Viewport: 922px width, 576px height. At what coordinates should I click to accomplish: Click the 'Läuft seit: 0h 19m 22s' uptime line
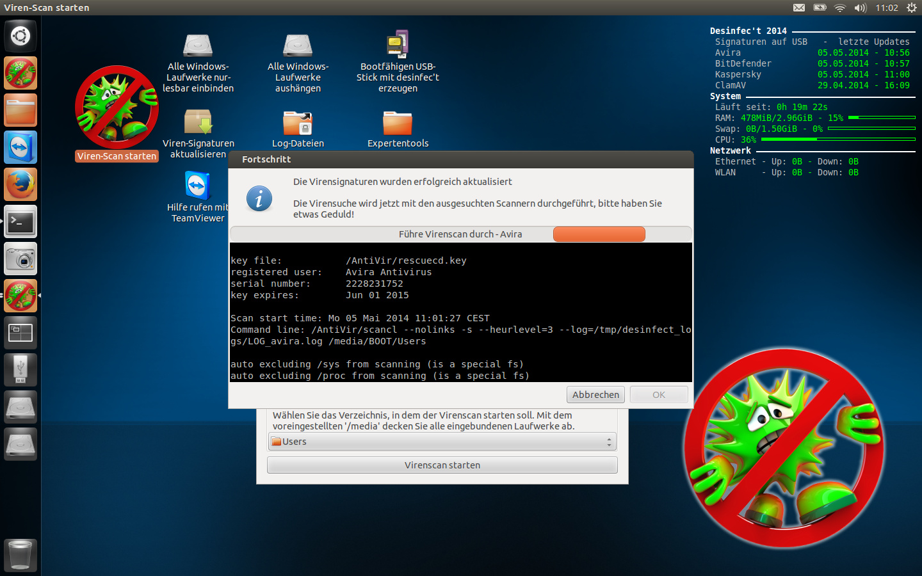[x=772, y=107]
